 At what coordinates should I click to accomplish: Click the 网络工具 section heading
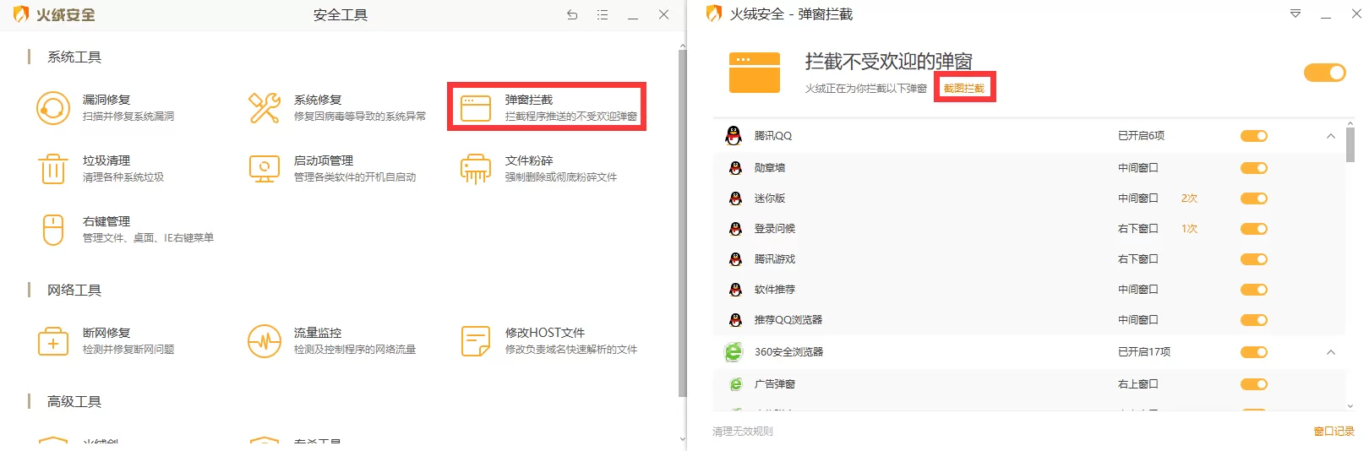[x=74, y=291]
